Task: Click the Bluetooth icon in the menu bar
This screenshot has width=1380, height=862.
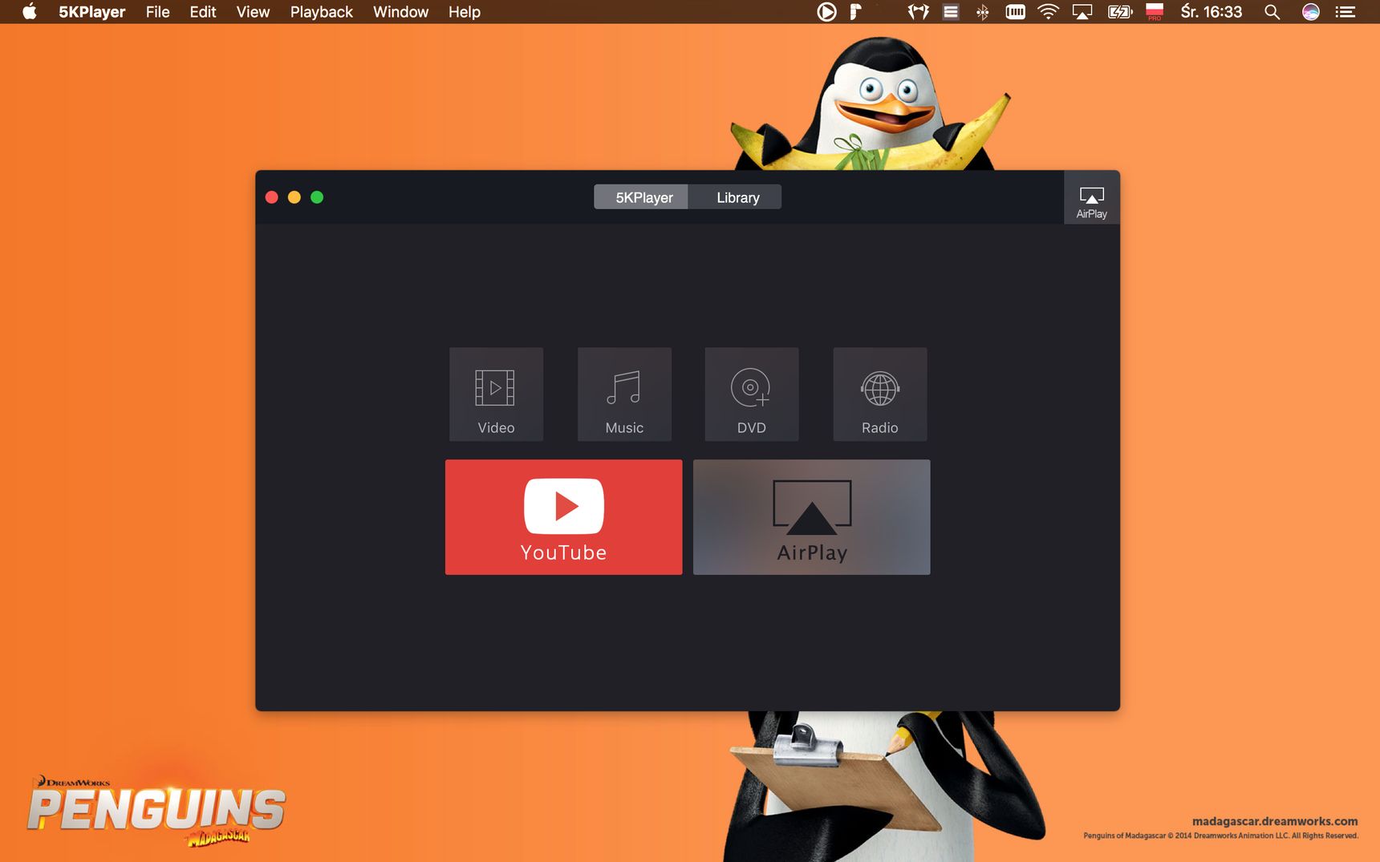Action: [983, 12]
